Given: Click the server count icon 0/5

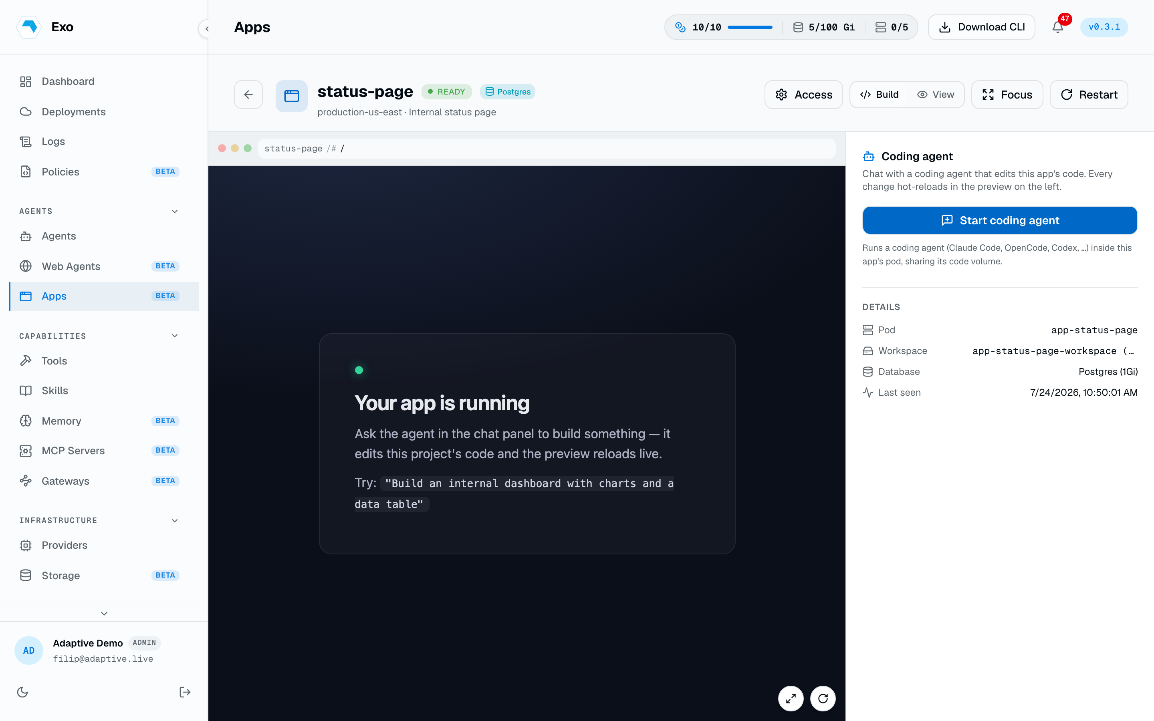Looking at the screenshot, I should pyautogui.click(x=880, y=27).
